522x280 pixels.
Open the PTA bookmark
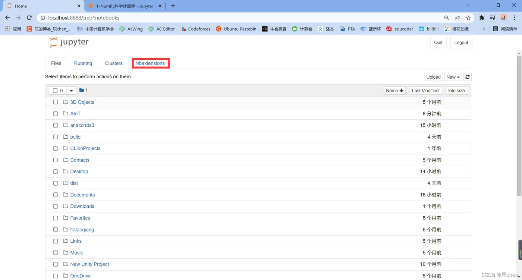point(347,29)
